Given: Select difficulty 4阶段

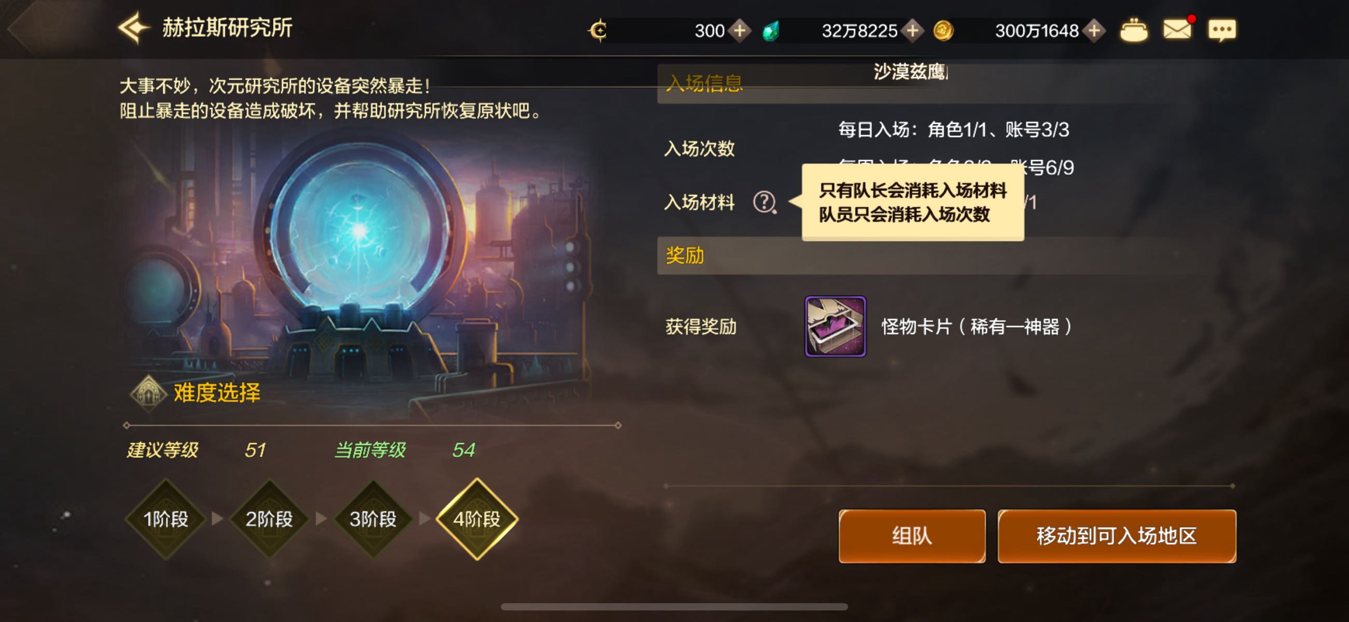Looking at the screenshot, I should pos(477,519).
